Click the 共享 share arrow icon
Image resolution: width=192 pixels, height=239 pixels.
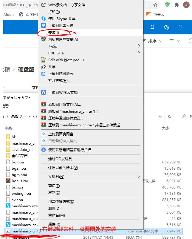tap(44, 67)
